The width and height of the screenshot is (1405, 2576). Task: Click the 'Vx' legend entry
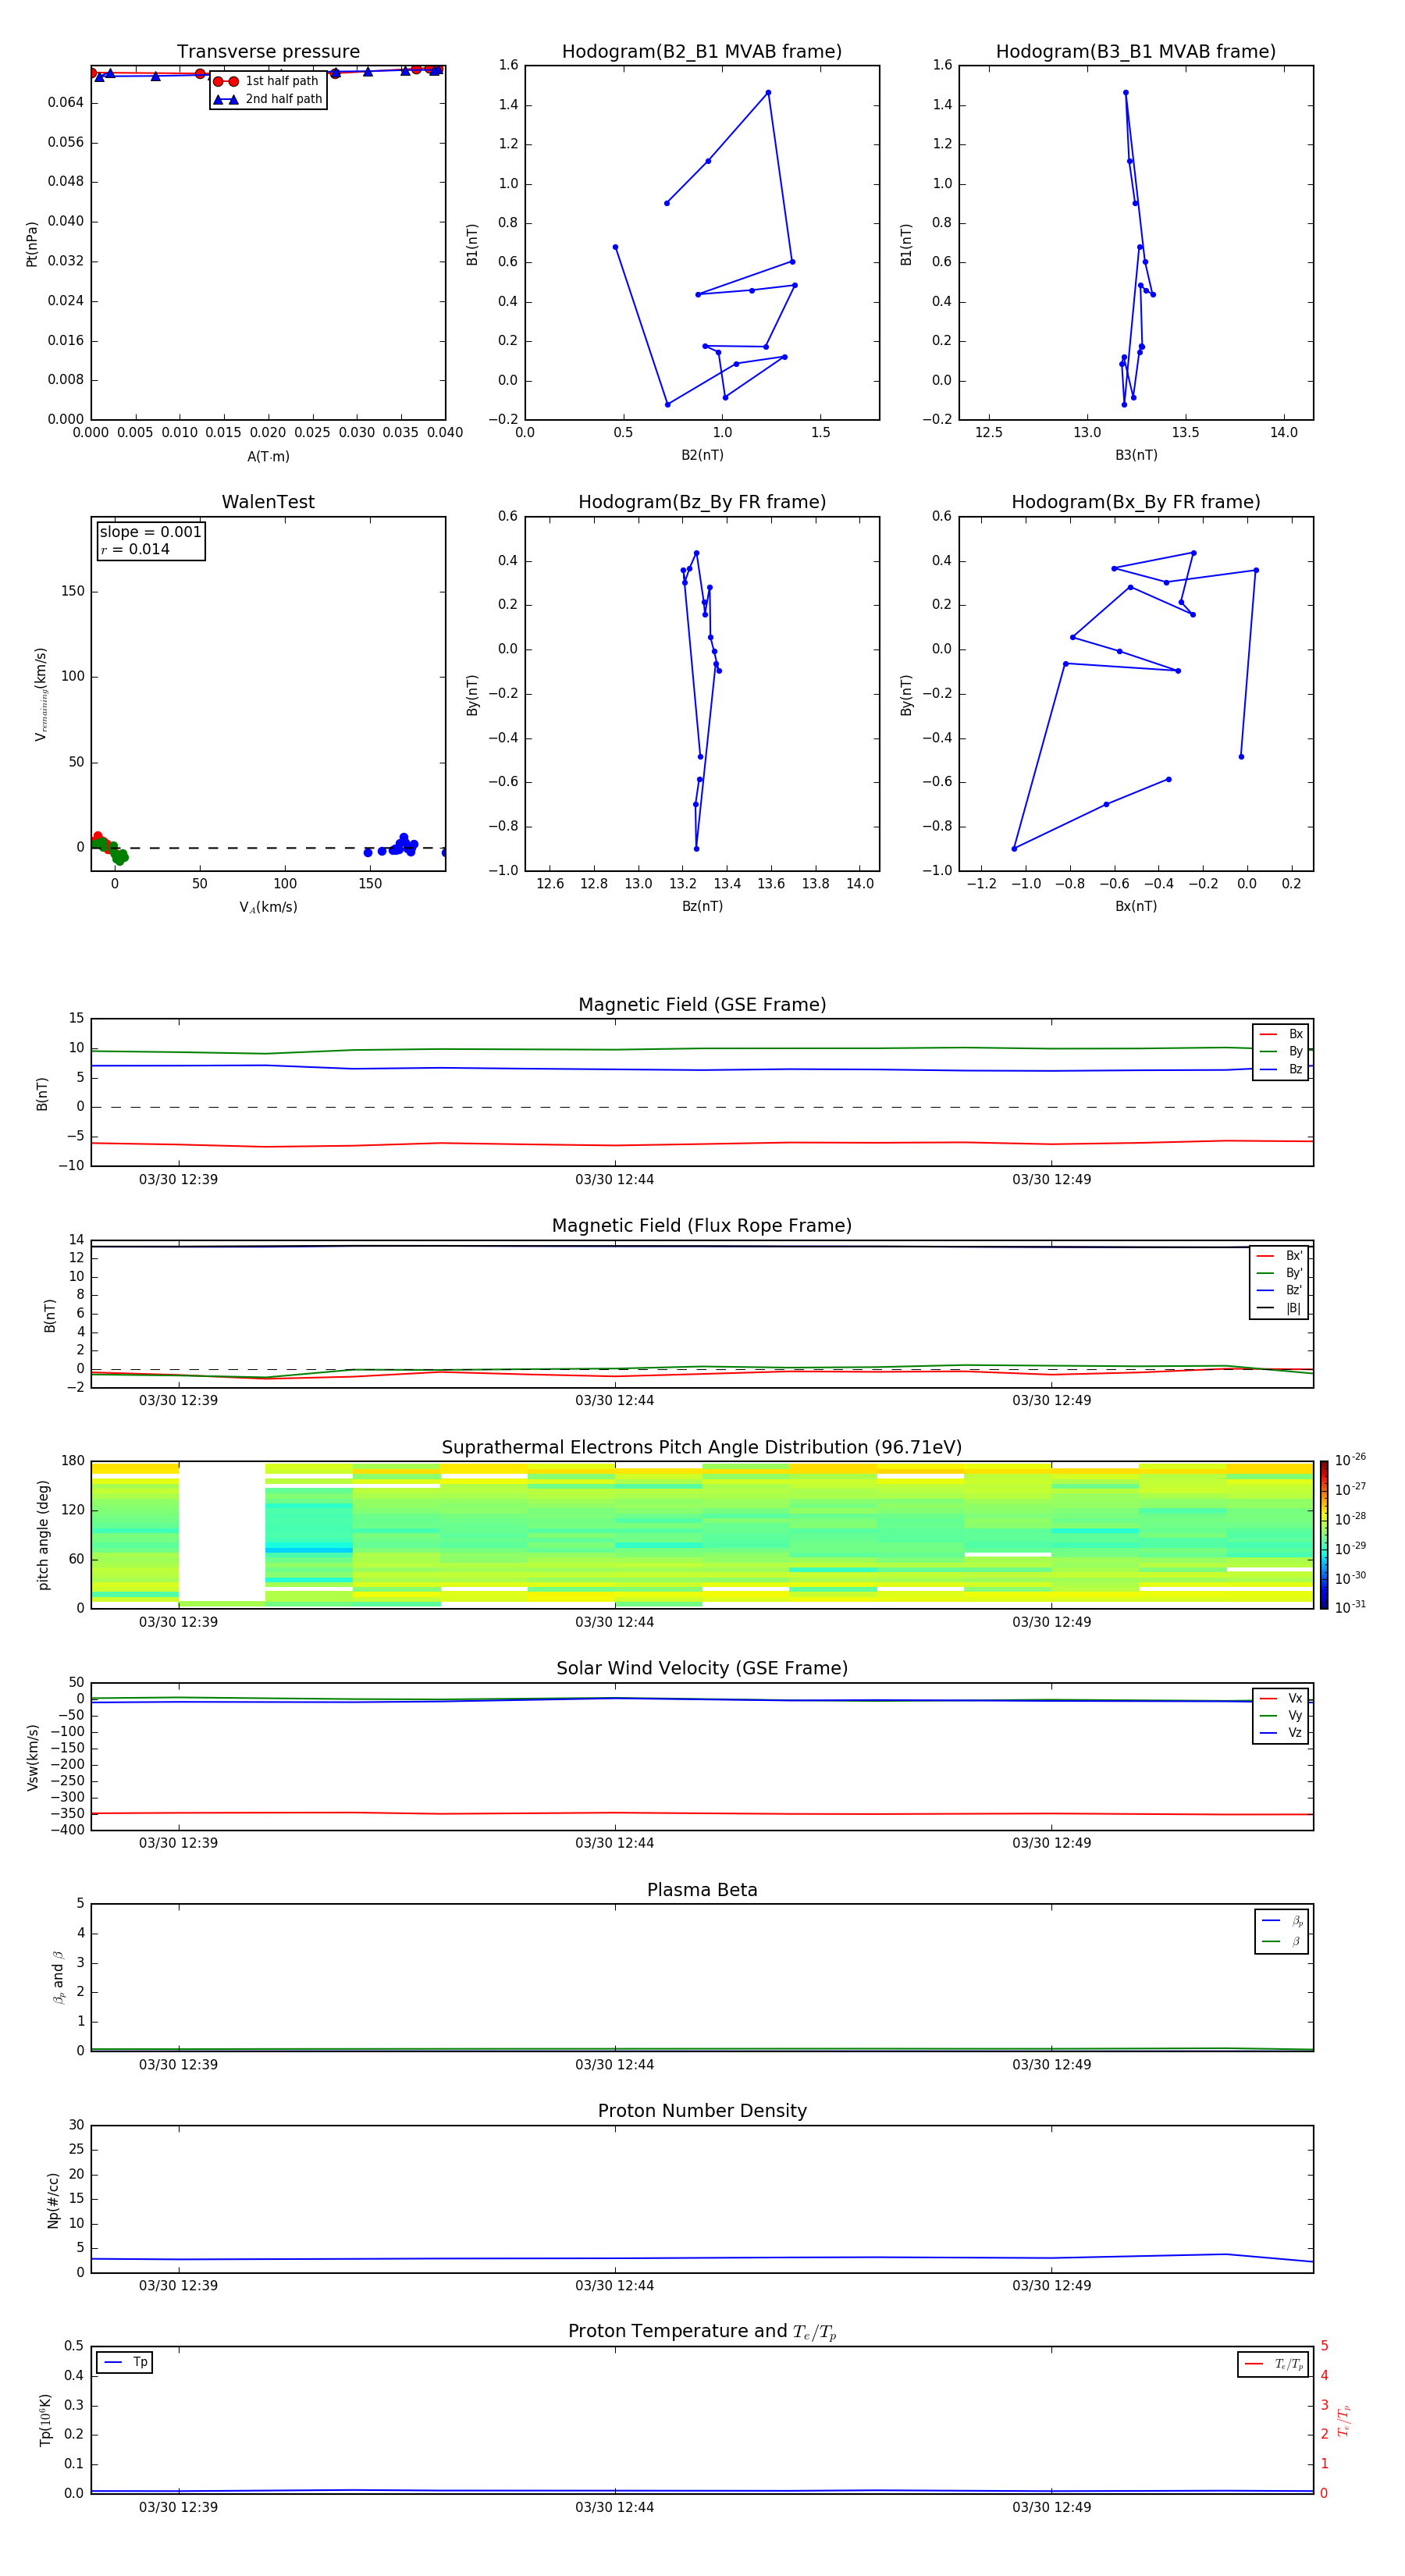(x=1281, y=1699)
